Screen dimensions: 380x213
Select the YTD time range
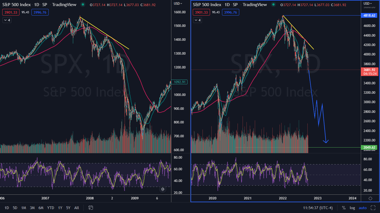(51, 208)
